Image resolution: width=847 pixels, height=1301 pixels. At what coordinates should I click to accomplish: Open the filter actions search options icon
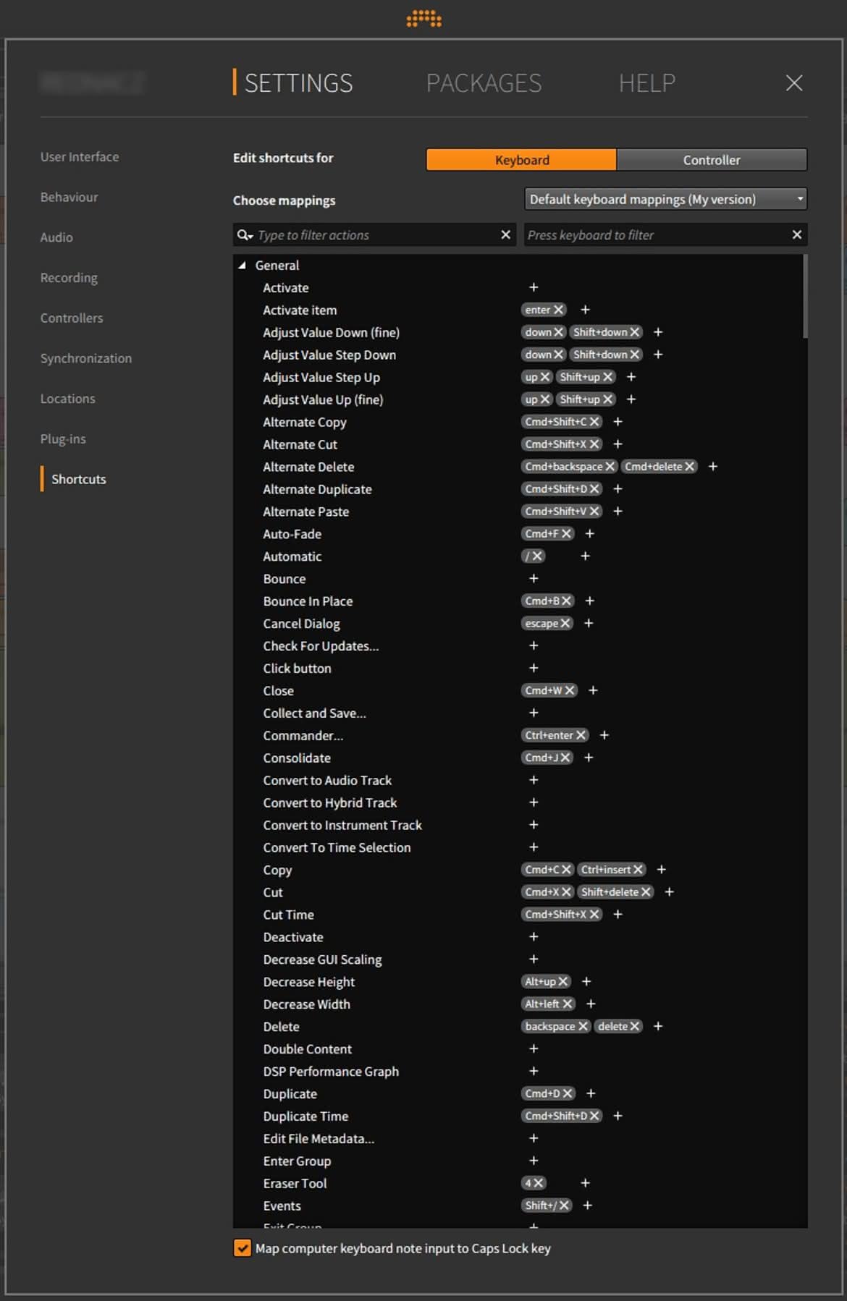click(245, 235)
